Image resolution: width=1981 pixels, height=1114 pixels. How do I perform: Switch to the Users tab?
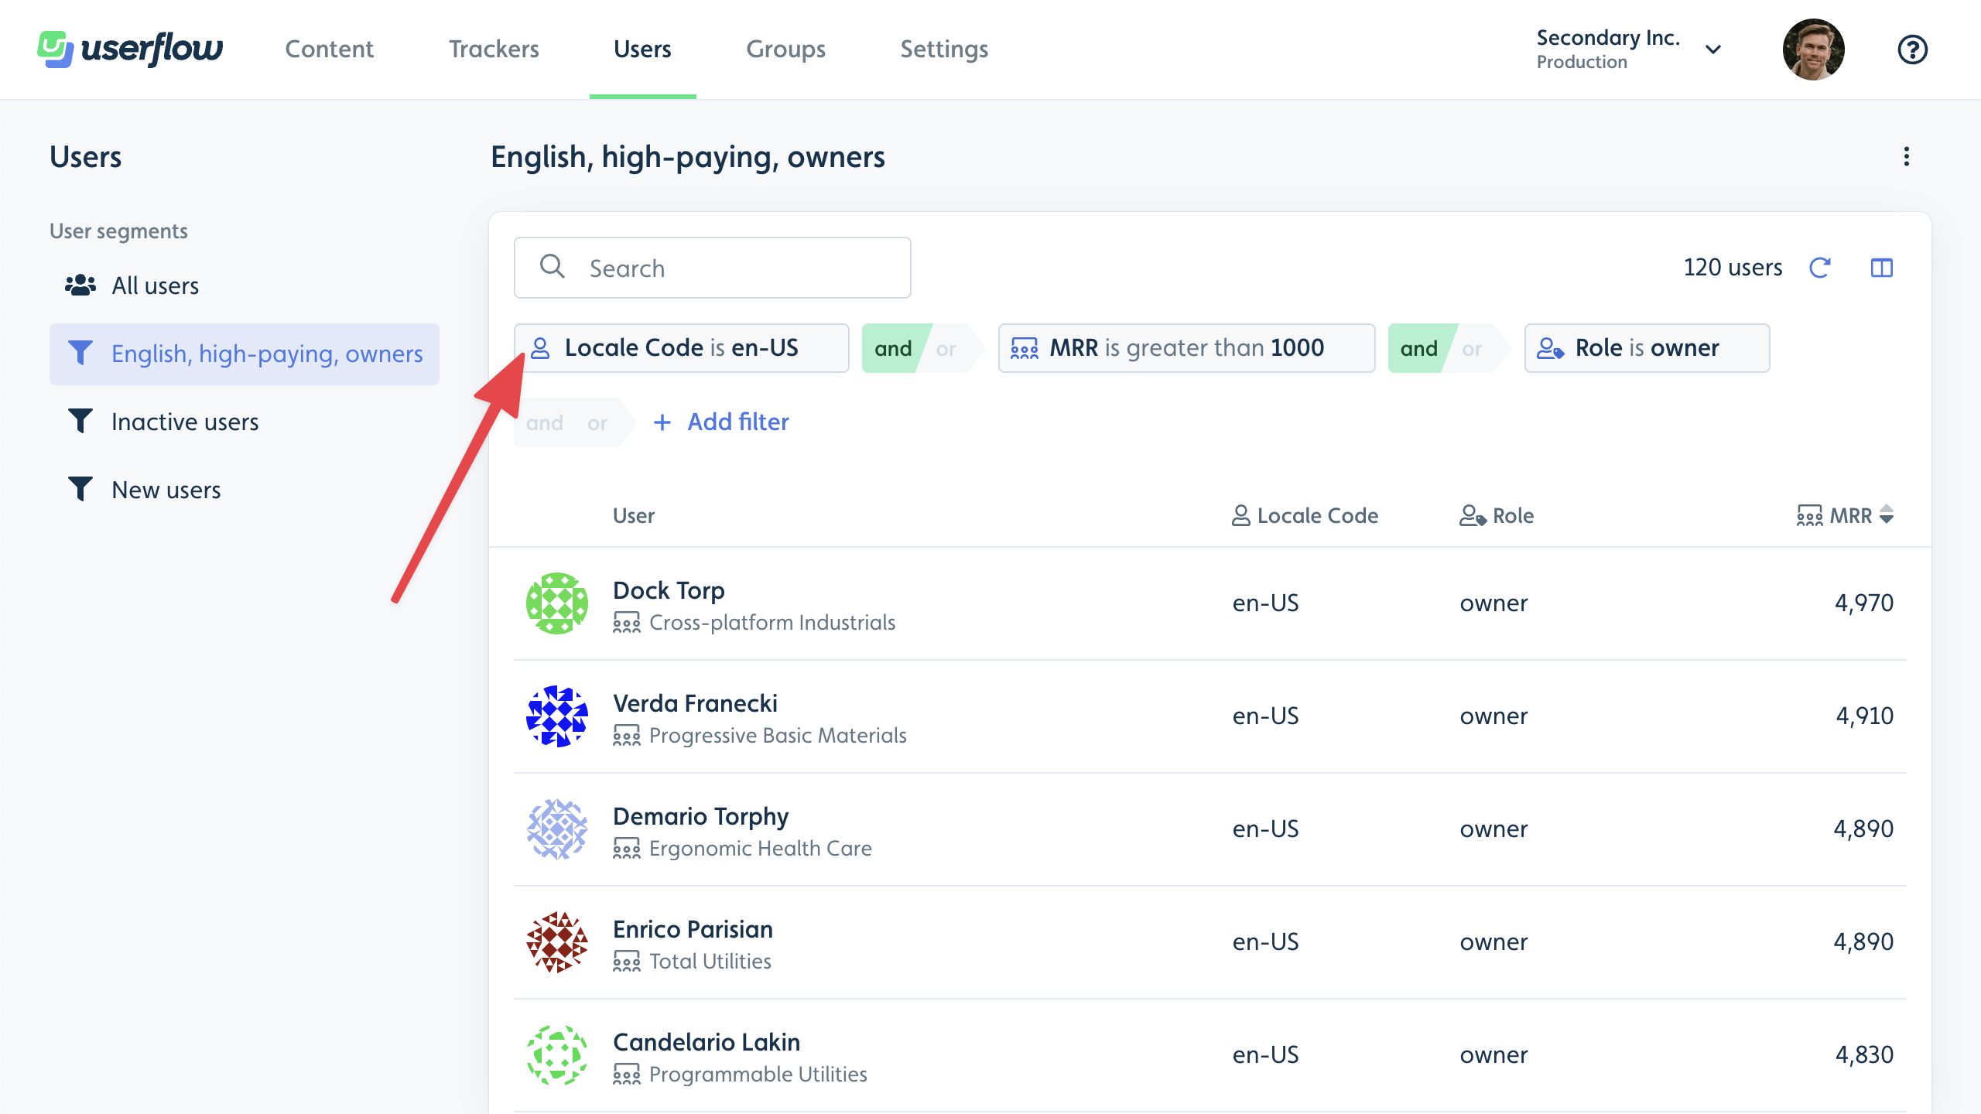tap(642, 49)
